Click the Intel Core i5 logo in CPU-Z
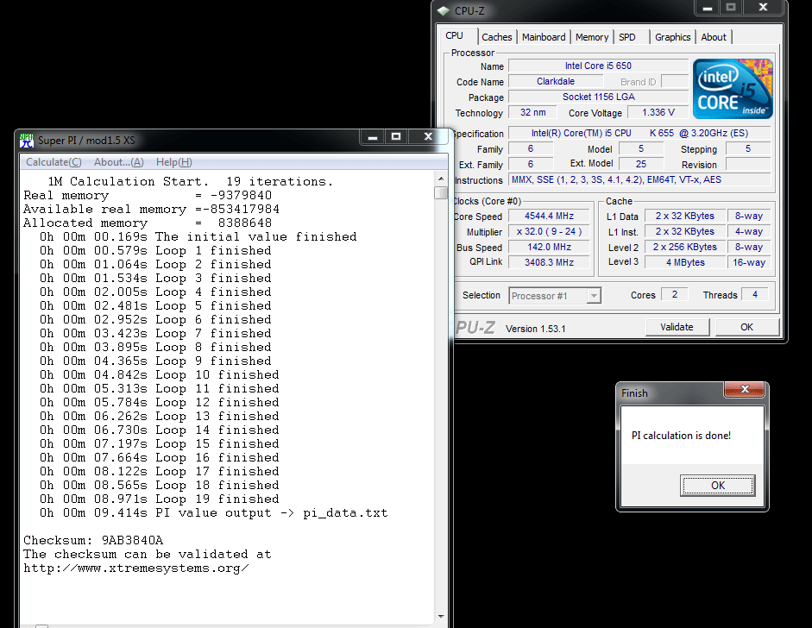This screenshot has width=812, height=628. 733,89
